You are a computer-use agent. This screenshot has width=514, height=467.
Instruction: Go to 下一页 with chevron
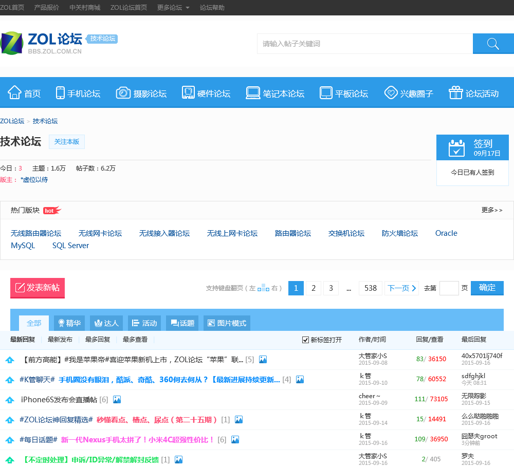click(401, 288)
